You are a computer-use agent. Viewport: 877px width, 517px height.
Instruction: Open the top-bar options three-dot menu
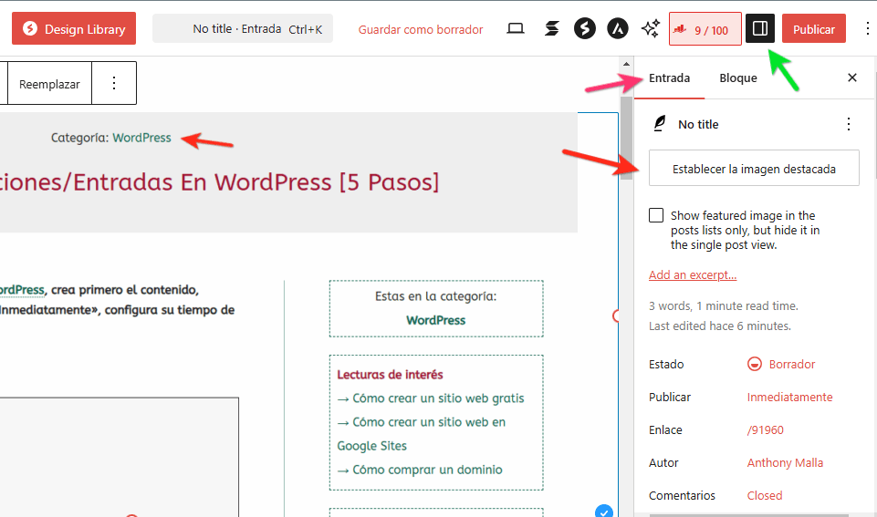(868, 28)
